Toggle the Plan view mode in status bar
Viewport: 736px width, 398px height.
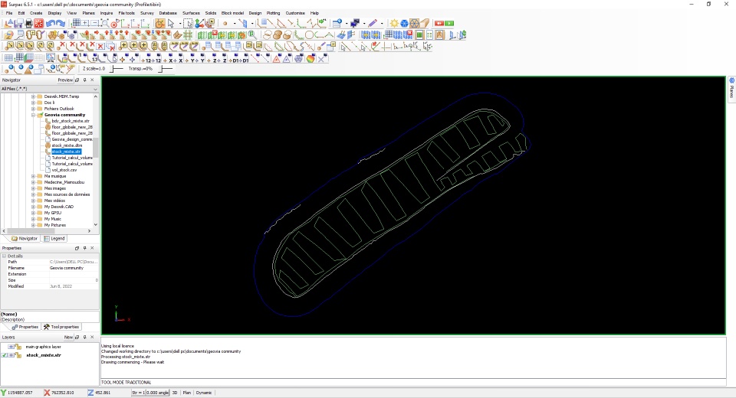[186, 393]
